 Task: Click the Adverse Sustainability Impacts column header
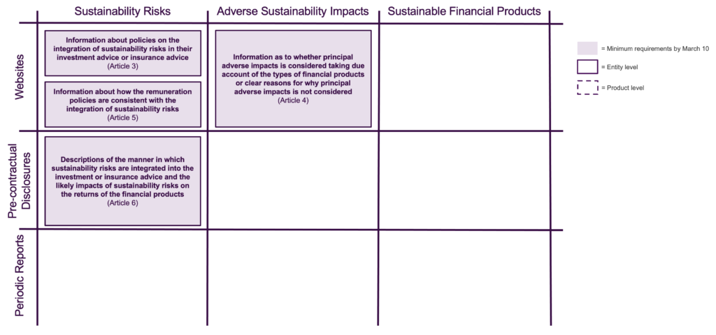tap(293, 11)
